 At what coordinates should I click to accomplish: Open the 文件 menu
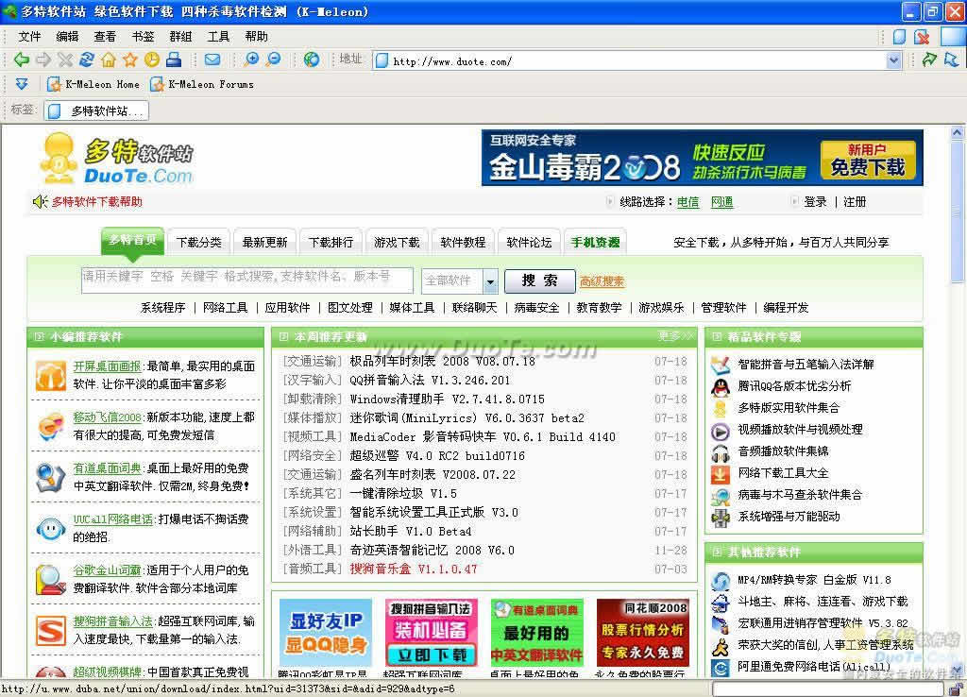point(29,37)
